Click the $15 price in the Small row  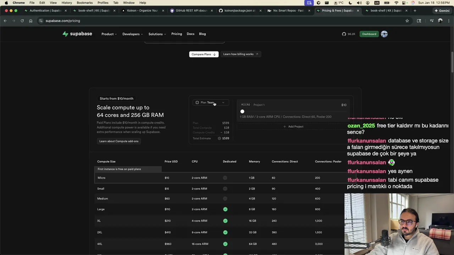pos(167,189)
